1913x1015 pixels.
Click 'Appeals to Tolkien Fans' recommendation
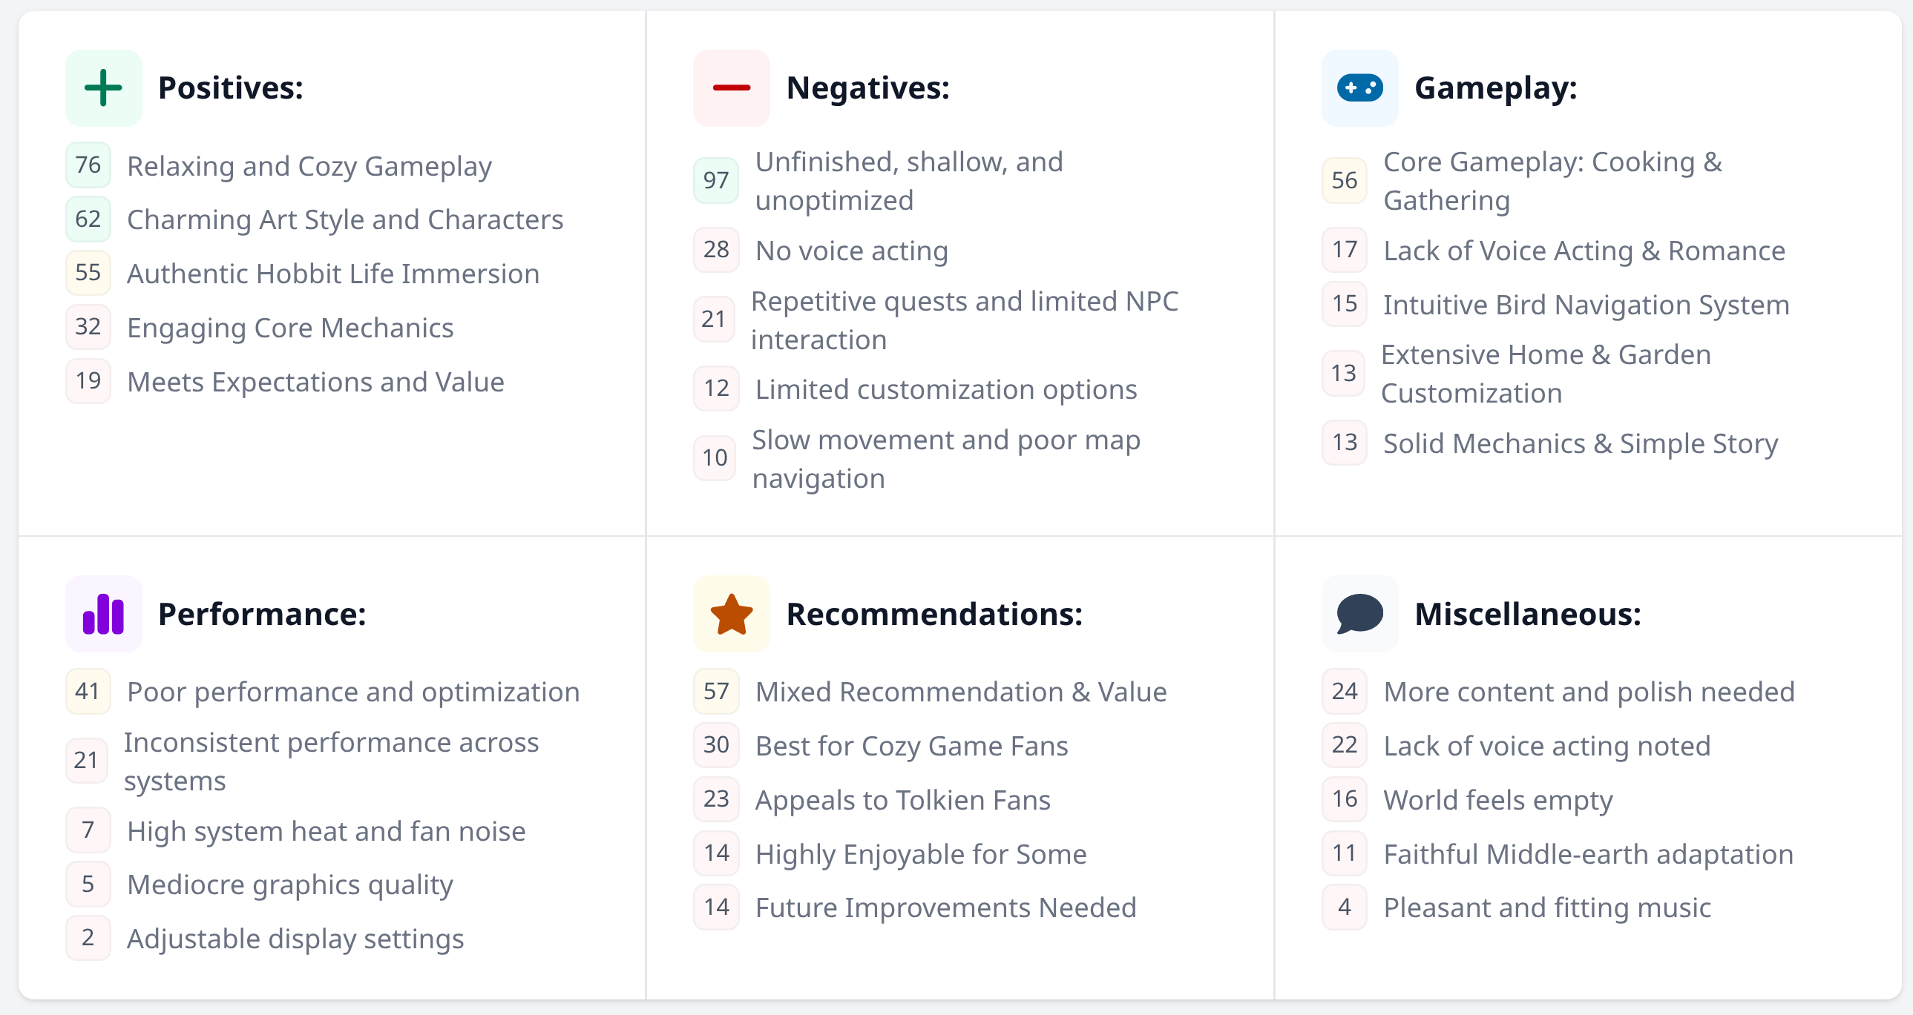(x=902, y=800)
